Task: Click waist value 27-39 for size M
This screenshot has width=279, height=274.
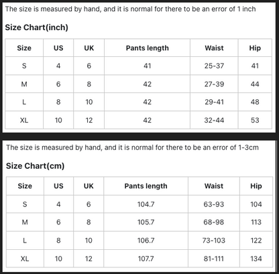Action: click(x=214, y=84)
